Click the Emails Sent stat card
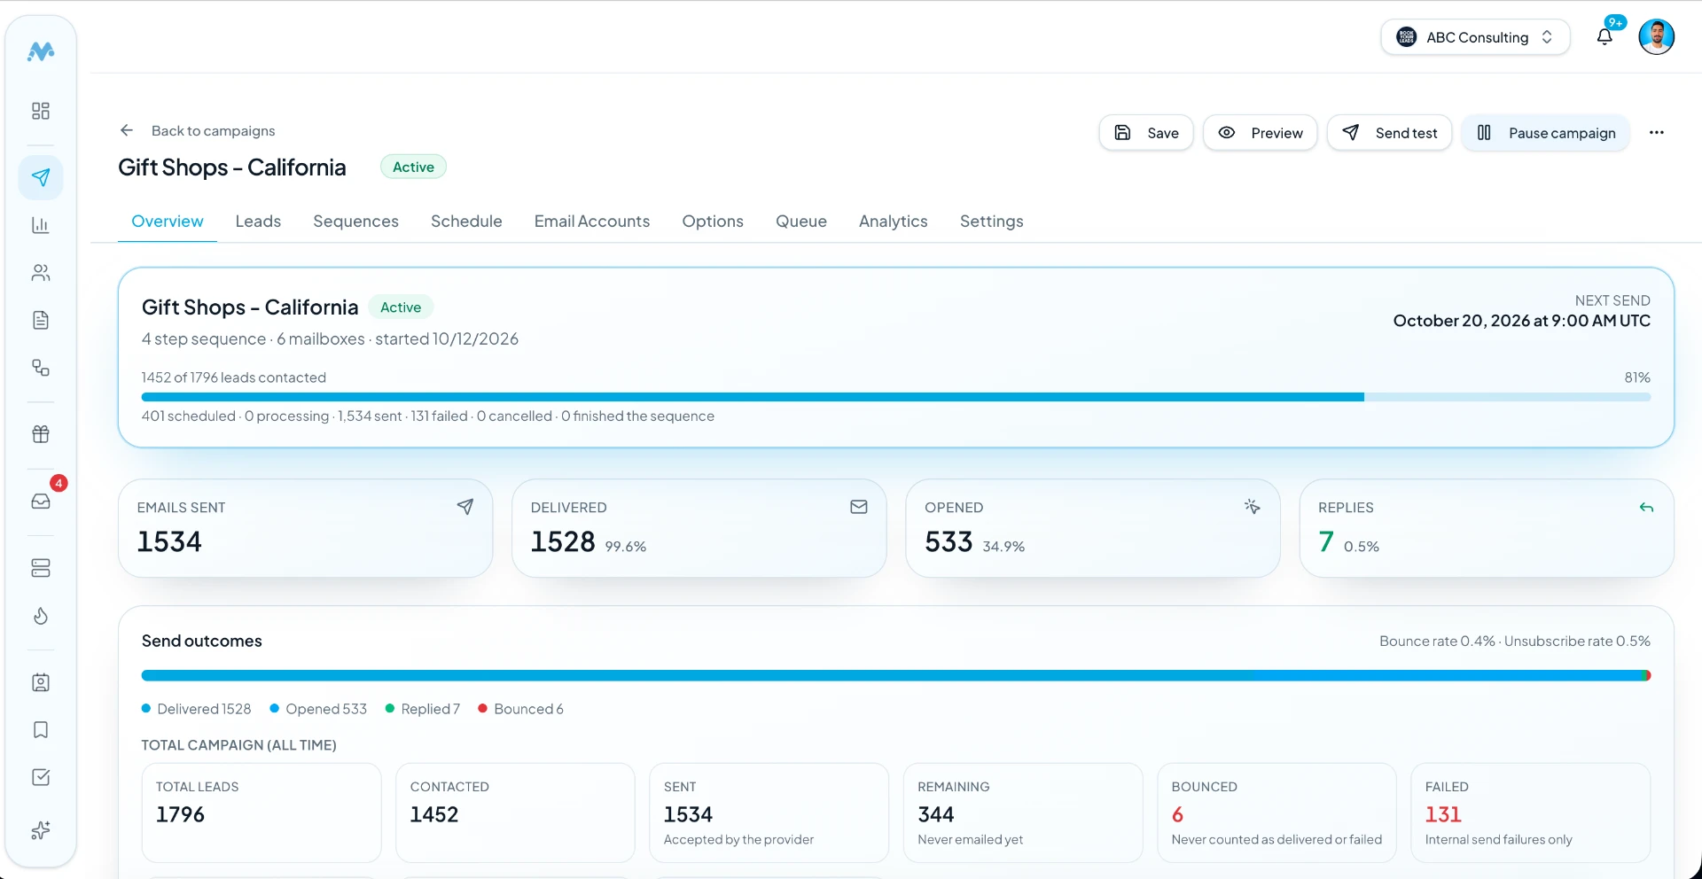1702x879 pixels. pos(305,528)
